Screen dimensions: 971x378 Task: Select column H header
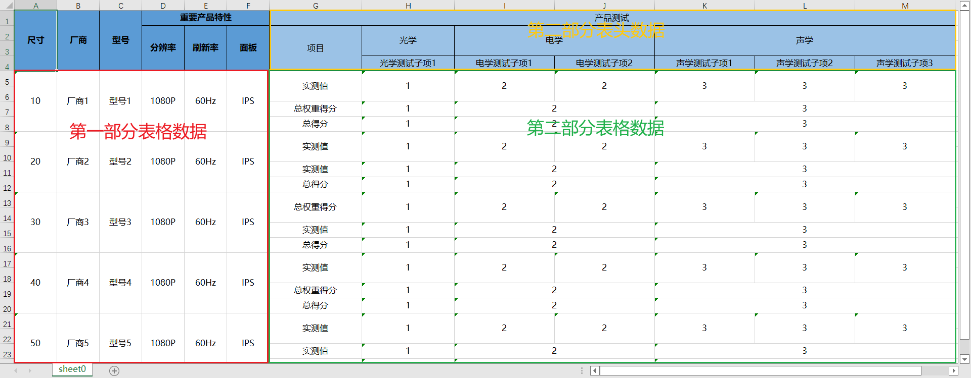point(408,6)
